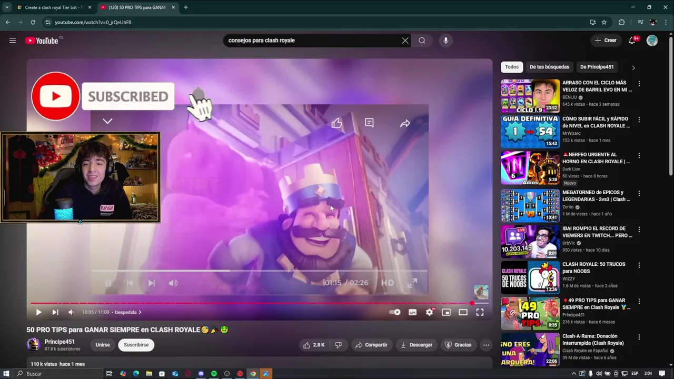This screenshot has width=674, height=379.
Task: Share the video with Compartir
Action: [371, 345]
